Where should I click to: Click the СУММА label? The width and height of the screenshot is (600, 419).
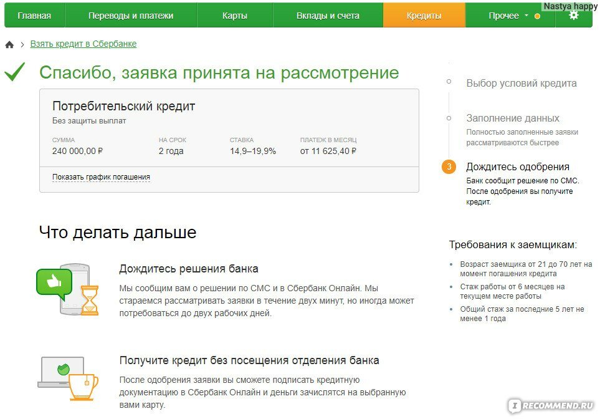point(64,140)
